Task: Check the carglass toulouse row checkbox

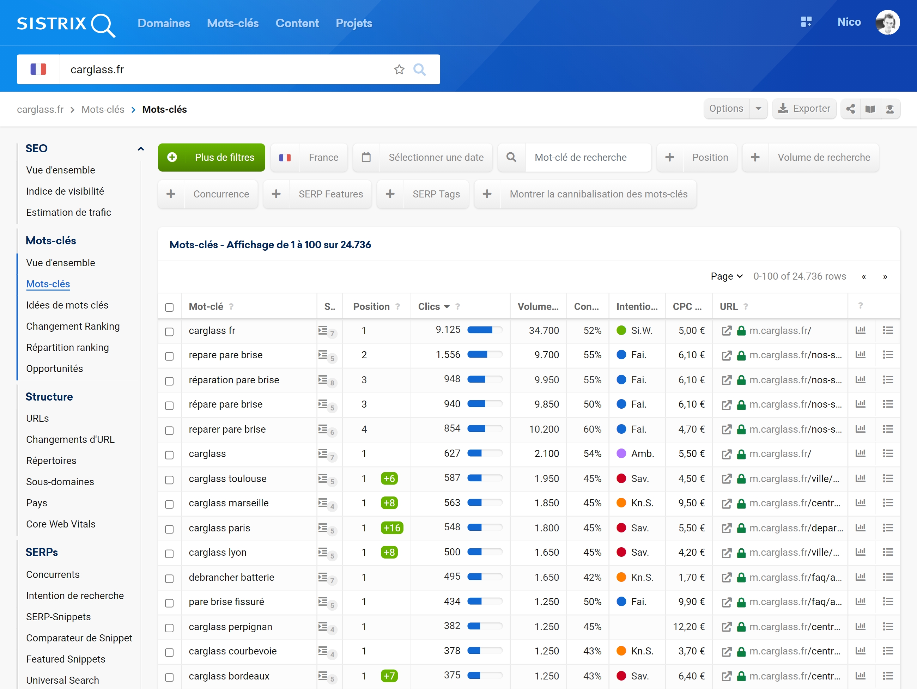Action: pos(169,480)
